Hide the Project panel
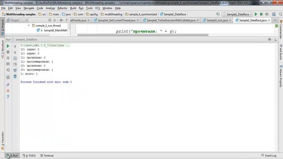 tap(67, 20)
